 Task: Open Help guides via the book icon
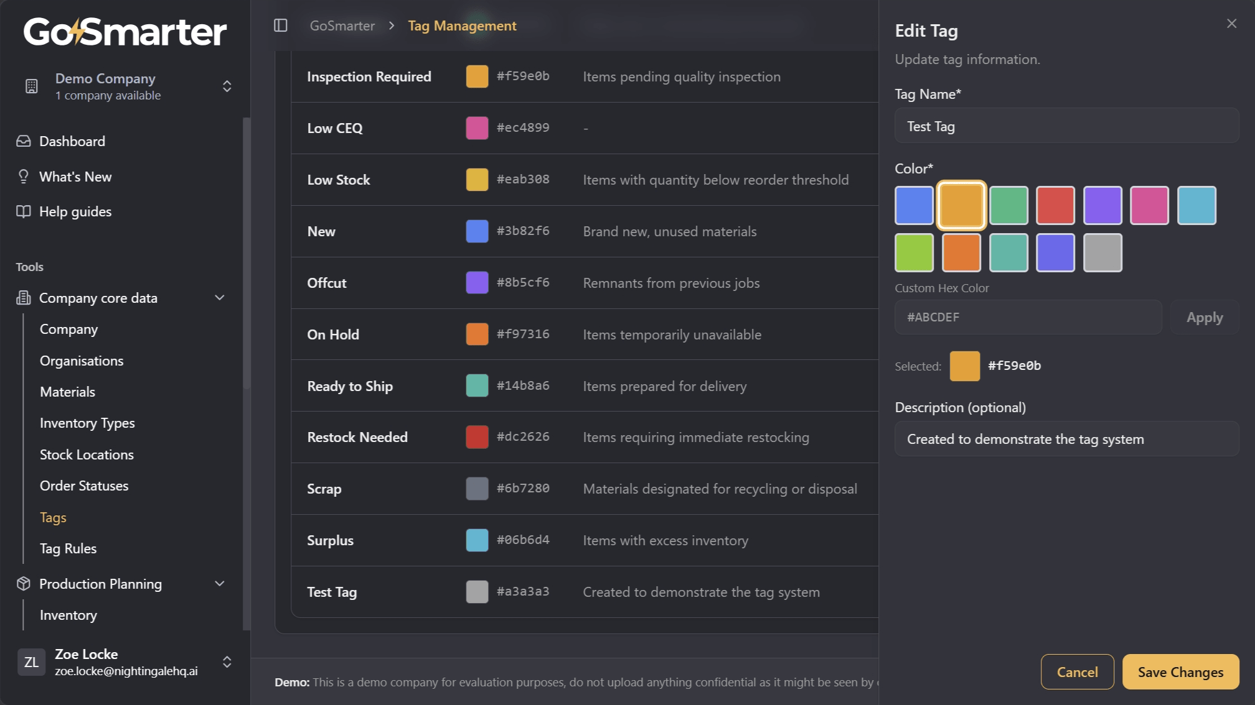point(23,211)
